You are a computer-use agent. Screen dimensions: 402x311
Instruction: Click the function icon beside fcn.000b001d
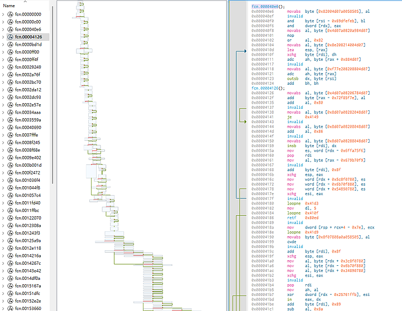pyautogui.click(x=10, y=166)
